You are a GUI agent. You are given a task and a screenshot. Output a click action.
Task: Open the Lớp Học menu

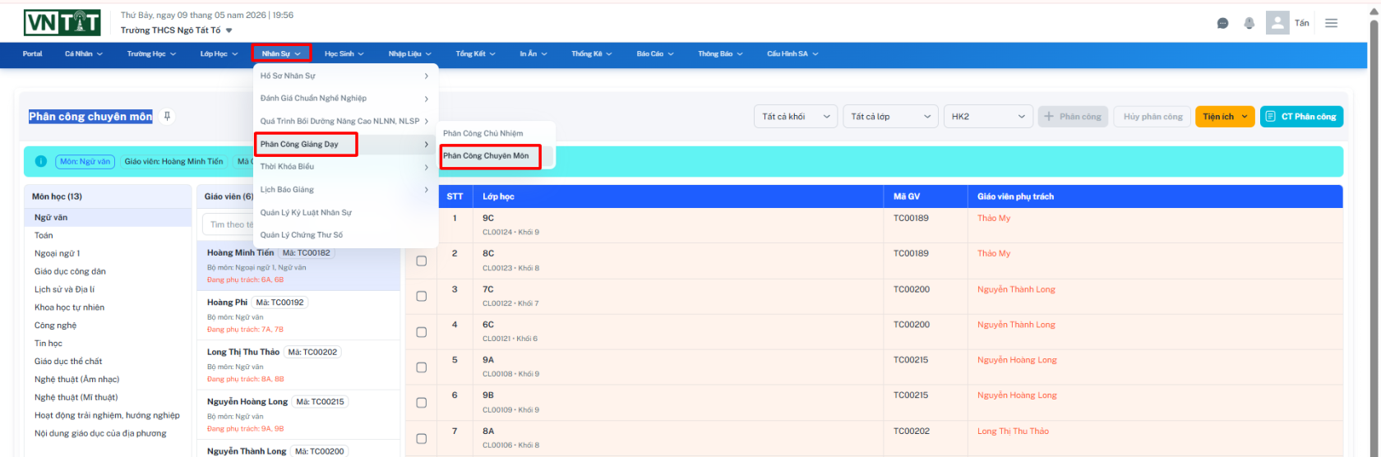tap(219, 53)
